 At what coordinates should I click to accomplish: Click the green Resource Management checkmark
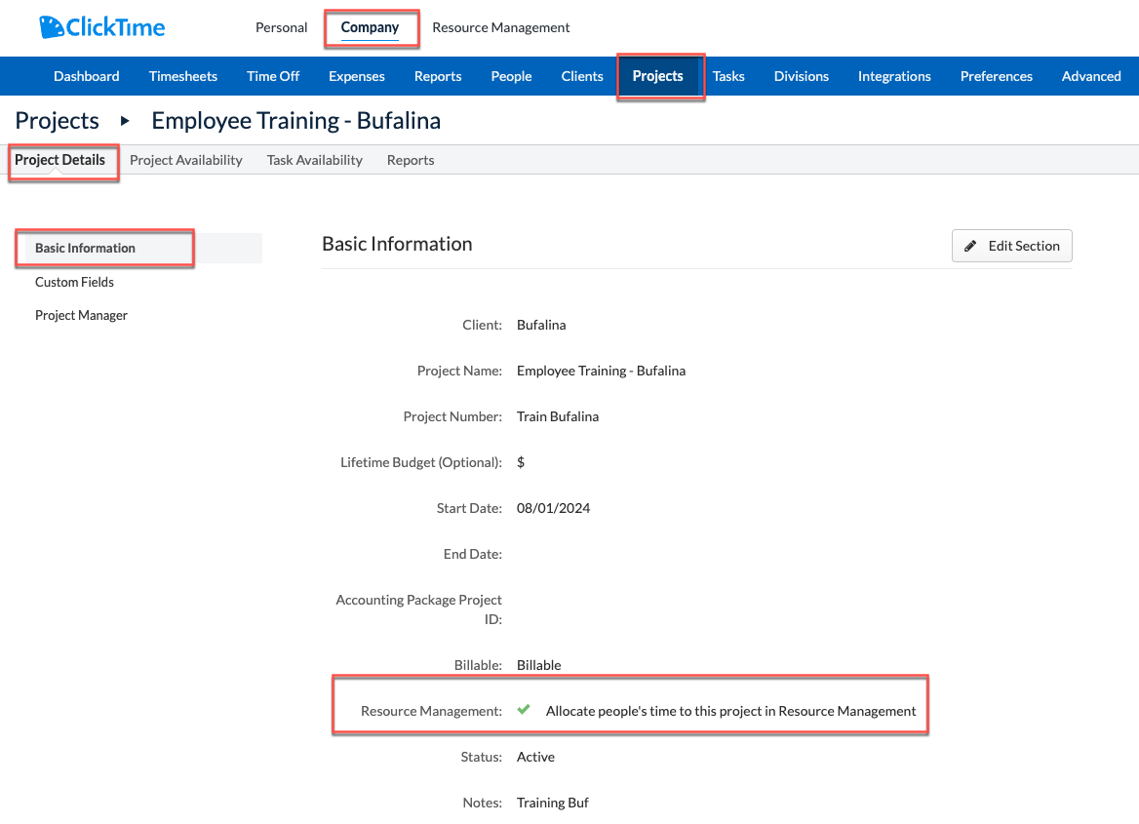coord(524,710)
